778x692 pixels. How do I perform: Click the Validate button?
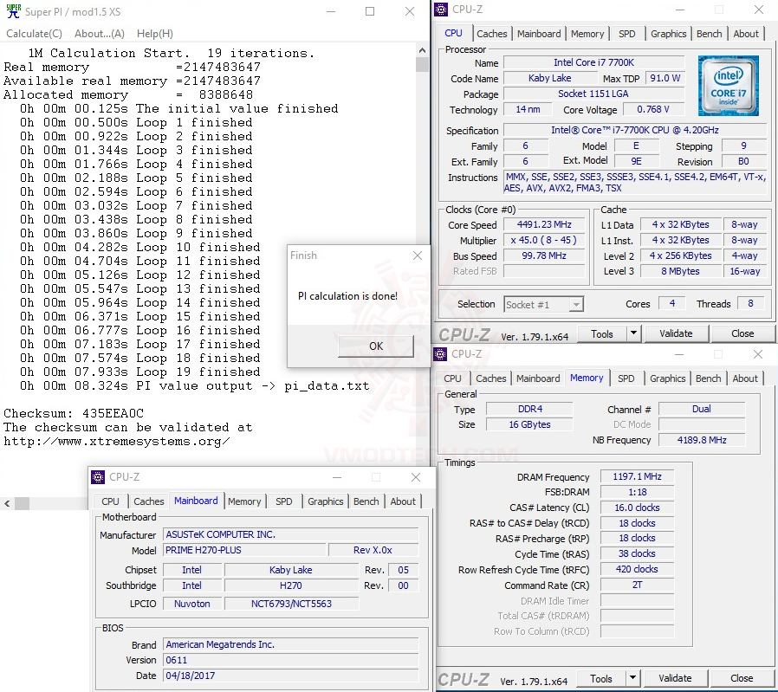[x=676, y=333]
